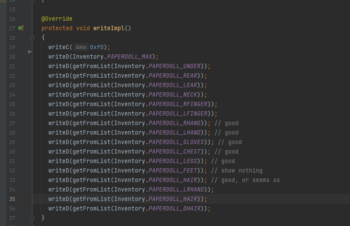Click PAPERDOLL_CHEST constant

point(175,151)
